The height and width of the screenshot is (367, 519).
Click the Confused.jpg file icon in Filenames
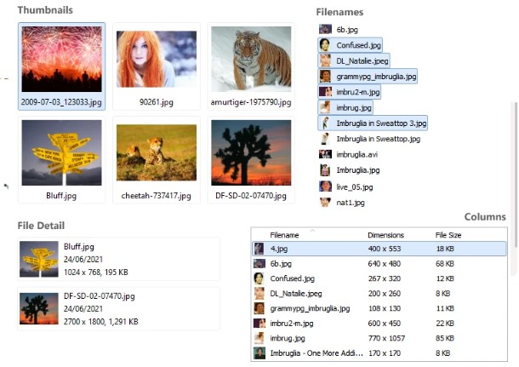[x=325, y=45]
